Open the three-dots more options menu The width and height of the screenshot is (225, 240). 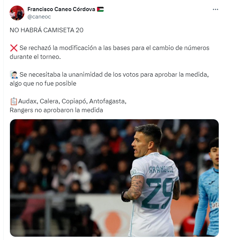(x=215, y=10)
